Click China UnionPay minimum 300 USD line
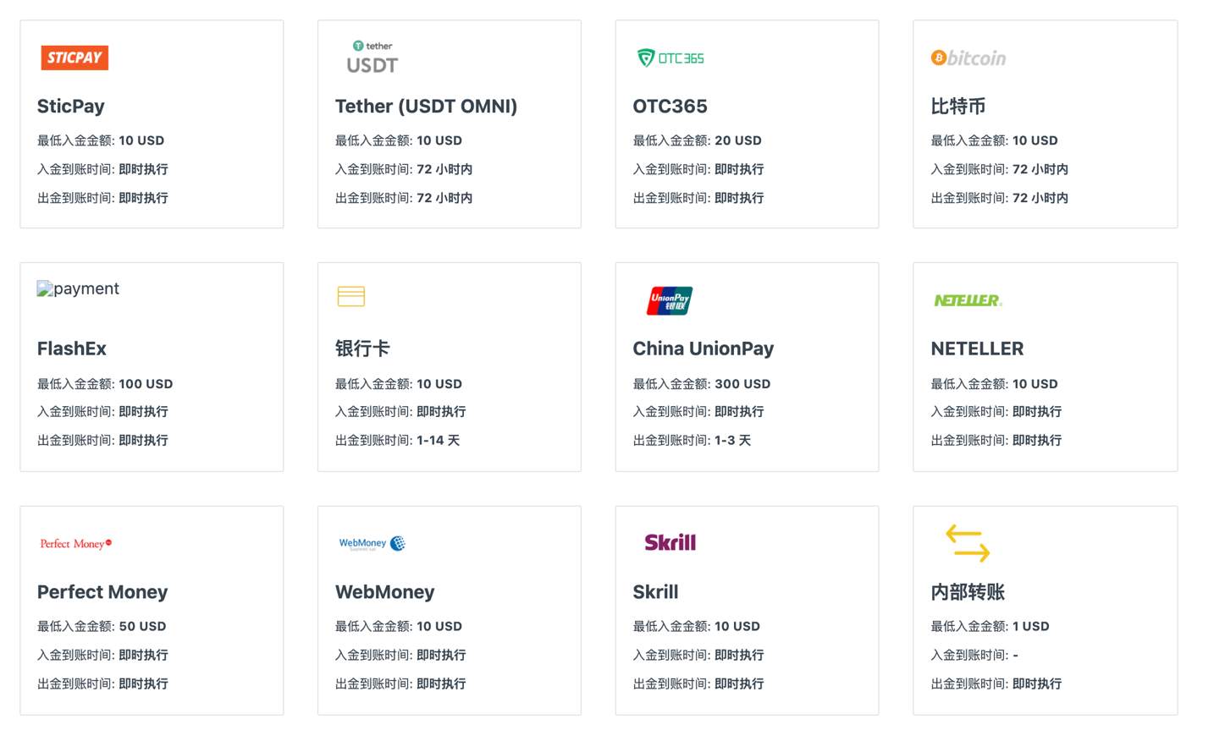Viewport: 1214px width, 741px height. [x=702, y=384]
